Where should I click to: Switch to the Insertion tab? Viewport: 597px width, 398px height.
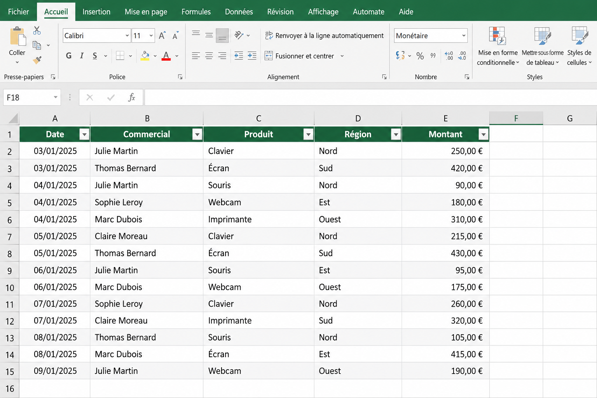tap(96, 12)
